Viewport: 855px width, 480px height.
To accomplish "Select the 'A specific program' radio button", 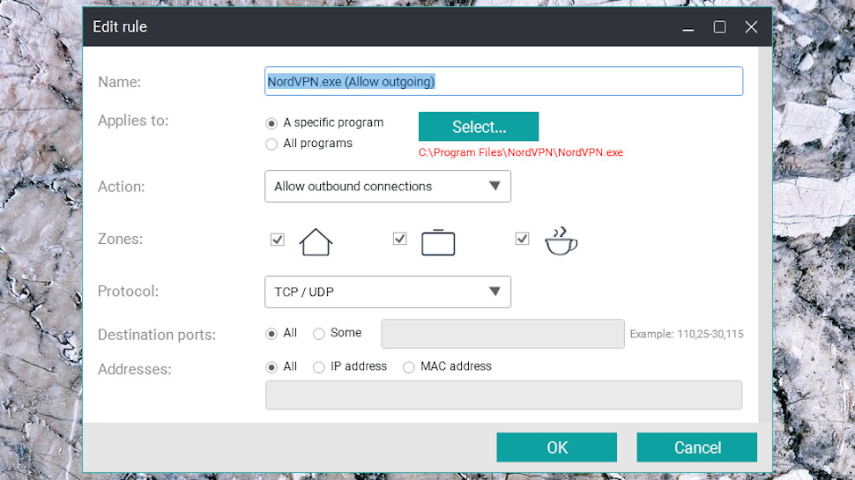I will (x=271, y=123).
